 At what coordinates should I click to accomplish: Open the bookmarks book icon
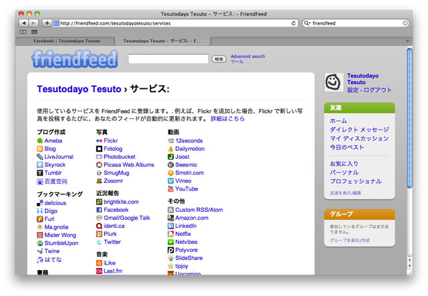tap(23, 32)
